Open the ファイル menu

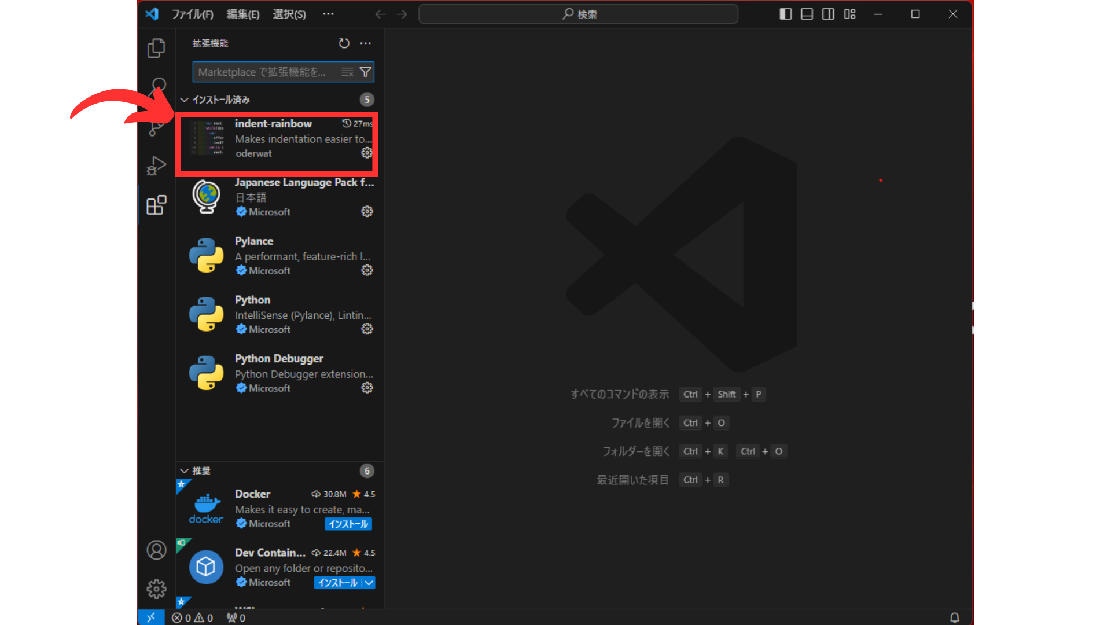point(193,14)
